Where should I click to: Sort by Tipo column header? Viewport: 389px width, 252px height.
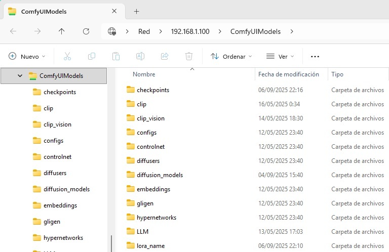[337, 74]
